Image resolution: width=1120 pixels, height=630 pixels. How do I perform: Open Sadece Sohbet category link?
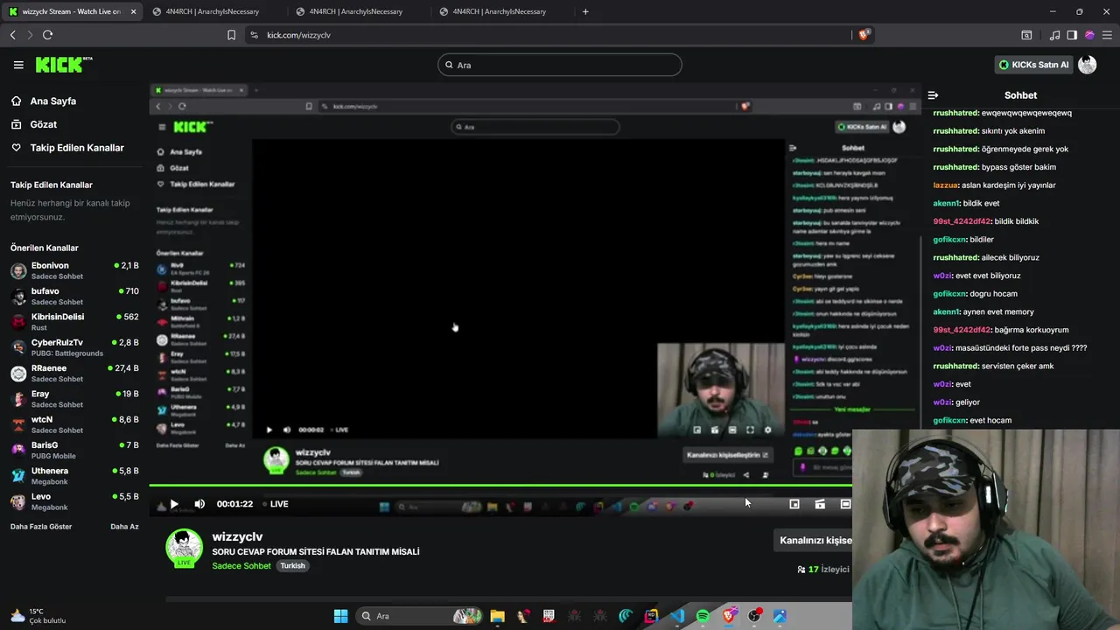point(241,566)
